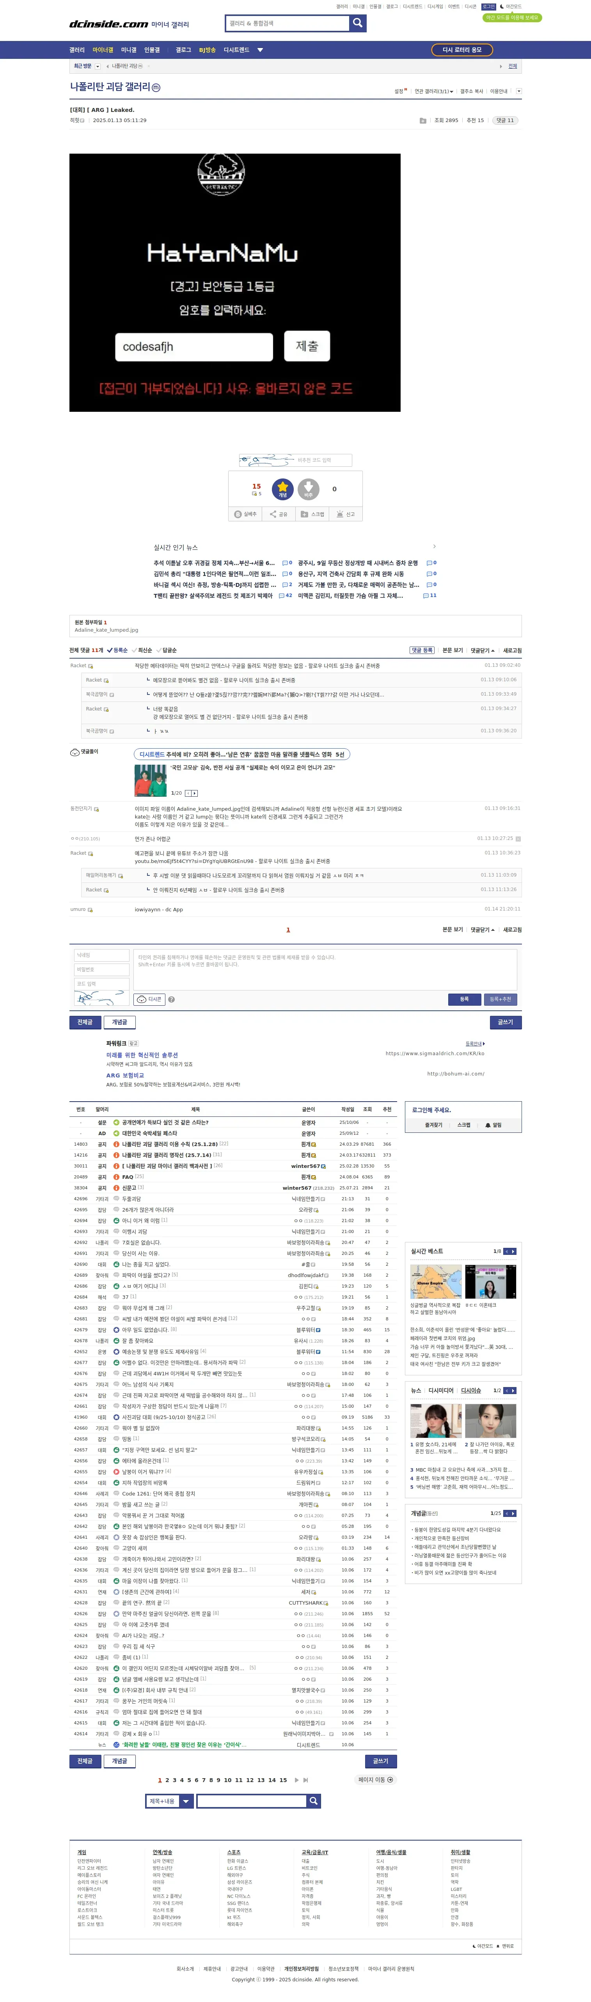This screenshot has height=2002, width=591.
Task: Click the 알림 bell in login box
Action: (493, 1125)
